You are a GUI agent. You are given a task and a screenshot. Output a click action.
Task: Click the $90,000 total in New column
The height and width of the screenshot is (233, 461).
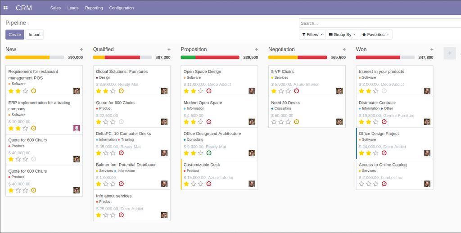pyautogui.click(x=75, y=57)
